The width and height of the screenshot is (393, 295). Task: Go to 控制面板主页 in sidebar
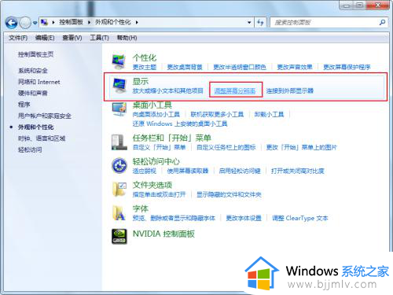[35, 54]
